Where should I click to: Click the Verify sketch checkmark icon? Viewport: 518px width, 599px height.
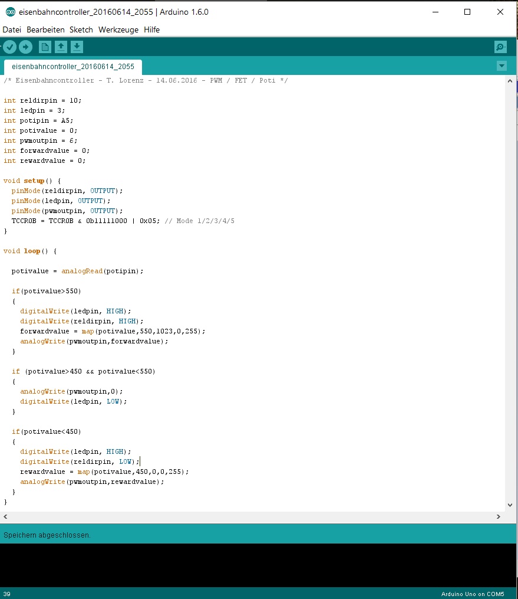click(10, 47)
